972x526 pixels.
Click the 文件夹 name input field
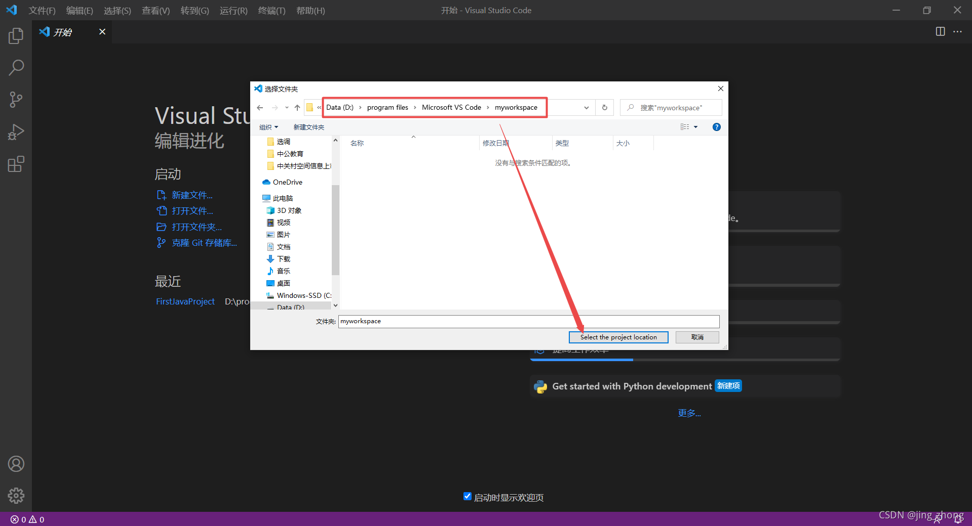pyautogui.click(x=529, y=321)
